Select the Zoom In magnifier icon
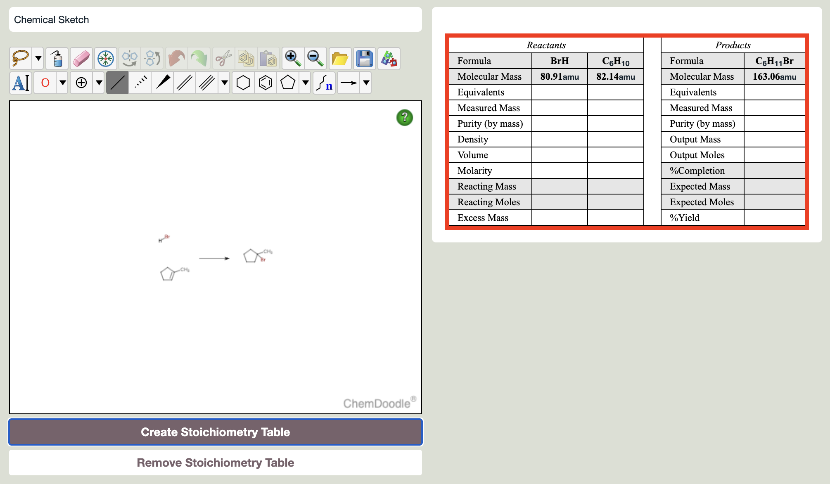The width and height of the screenshot is (830, 484). [x=293, y=59]
